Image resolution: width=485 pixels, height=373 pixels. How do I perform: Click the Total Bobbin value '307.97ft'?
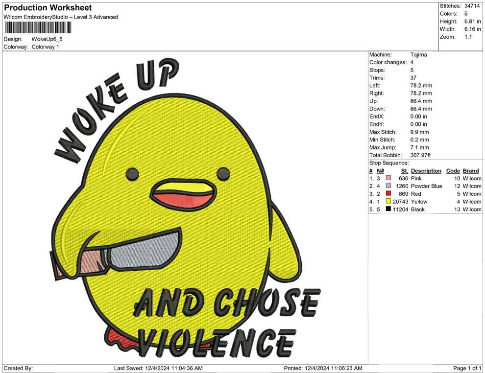[420, 155]
